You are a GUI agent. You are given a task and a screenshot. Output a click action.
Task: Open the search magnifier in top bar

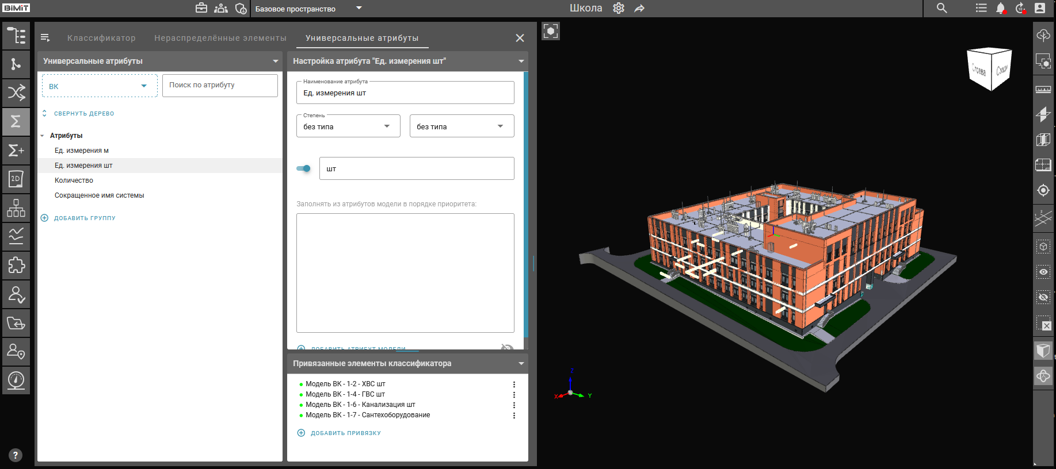pos(942,8)
